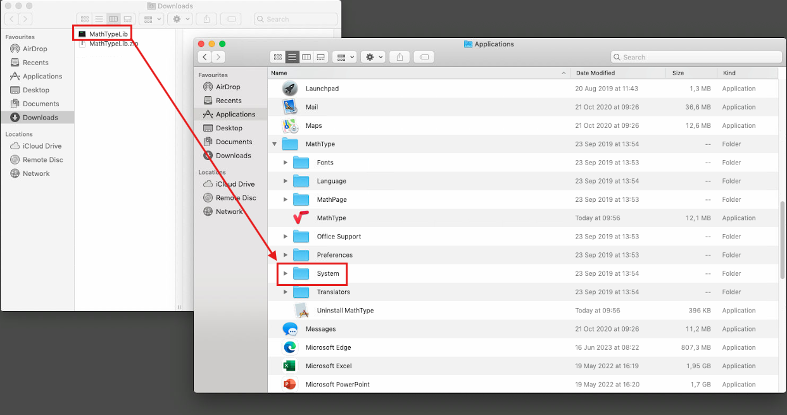Viewport: 787px width, 415px height.
Task: Click the MathType folder icon
Action: pyautogui.click(x=290, y=144)
